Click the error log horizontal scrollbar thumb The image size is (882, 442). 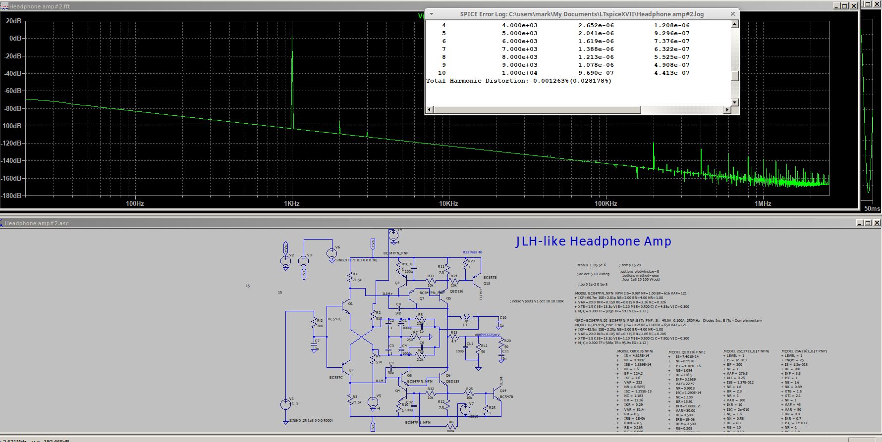[x=537, y=109]
